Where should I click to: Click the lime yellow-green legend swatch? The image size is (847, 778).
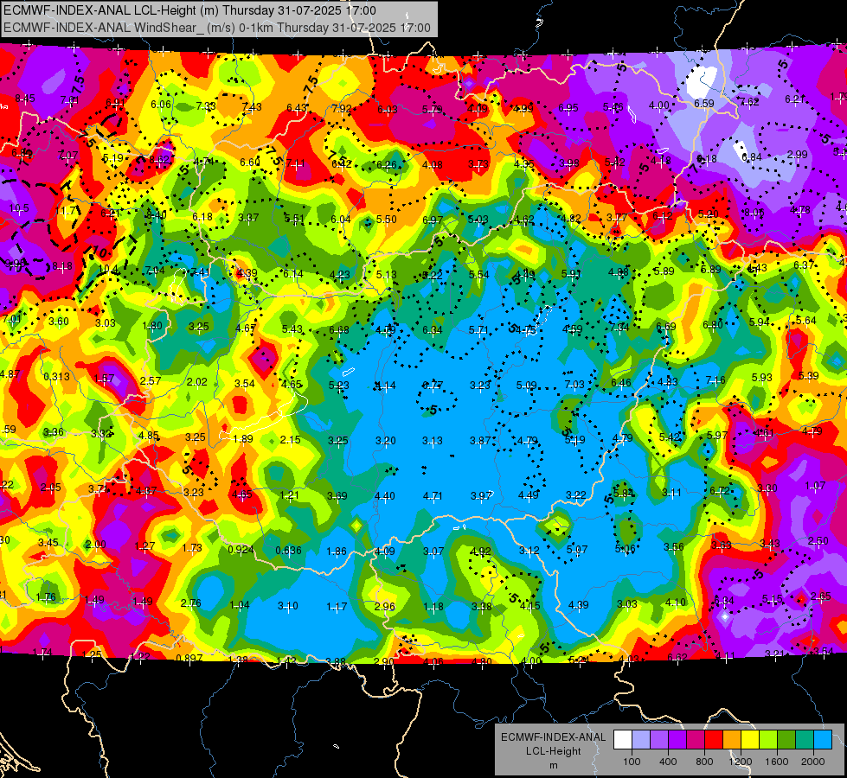pyautogui.click(x=768, y=740)
